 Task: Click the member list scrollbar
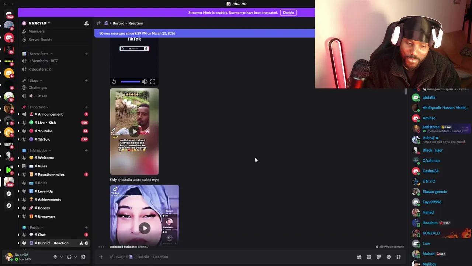[x=406, y=91]
